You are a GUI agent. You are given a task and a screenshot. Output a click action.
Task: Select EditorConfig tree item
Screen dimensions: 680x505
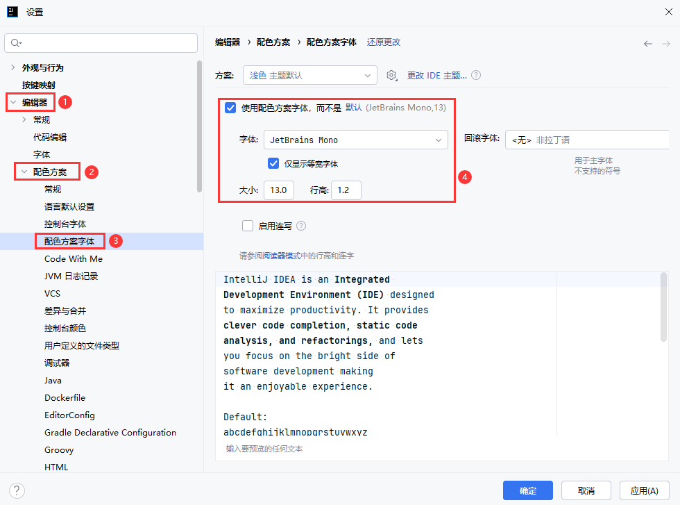(x=69, y=415)
